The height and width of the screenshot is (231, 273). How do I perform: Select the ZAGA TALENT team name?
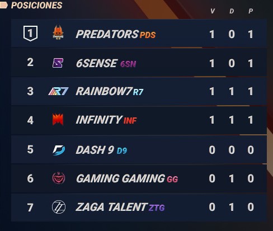click(111, 207)
